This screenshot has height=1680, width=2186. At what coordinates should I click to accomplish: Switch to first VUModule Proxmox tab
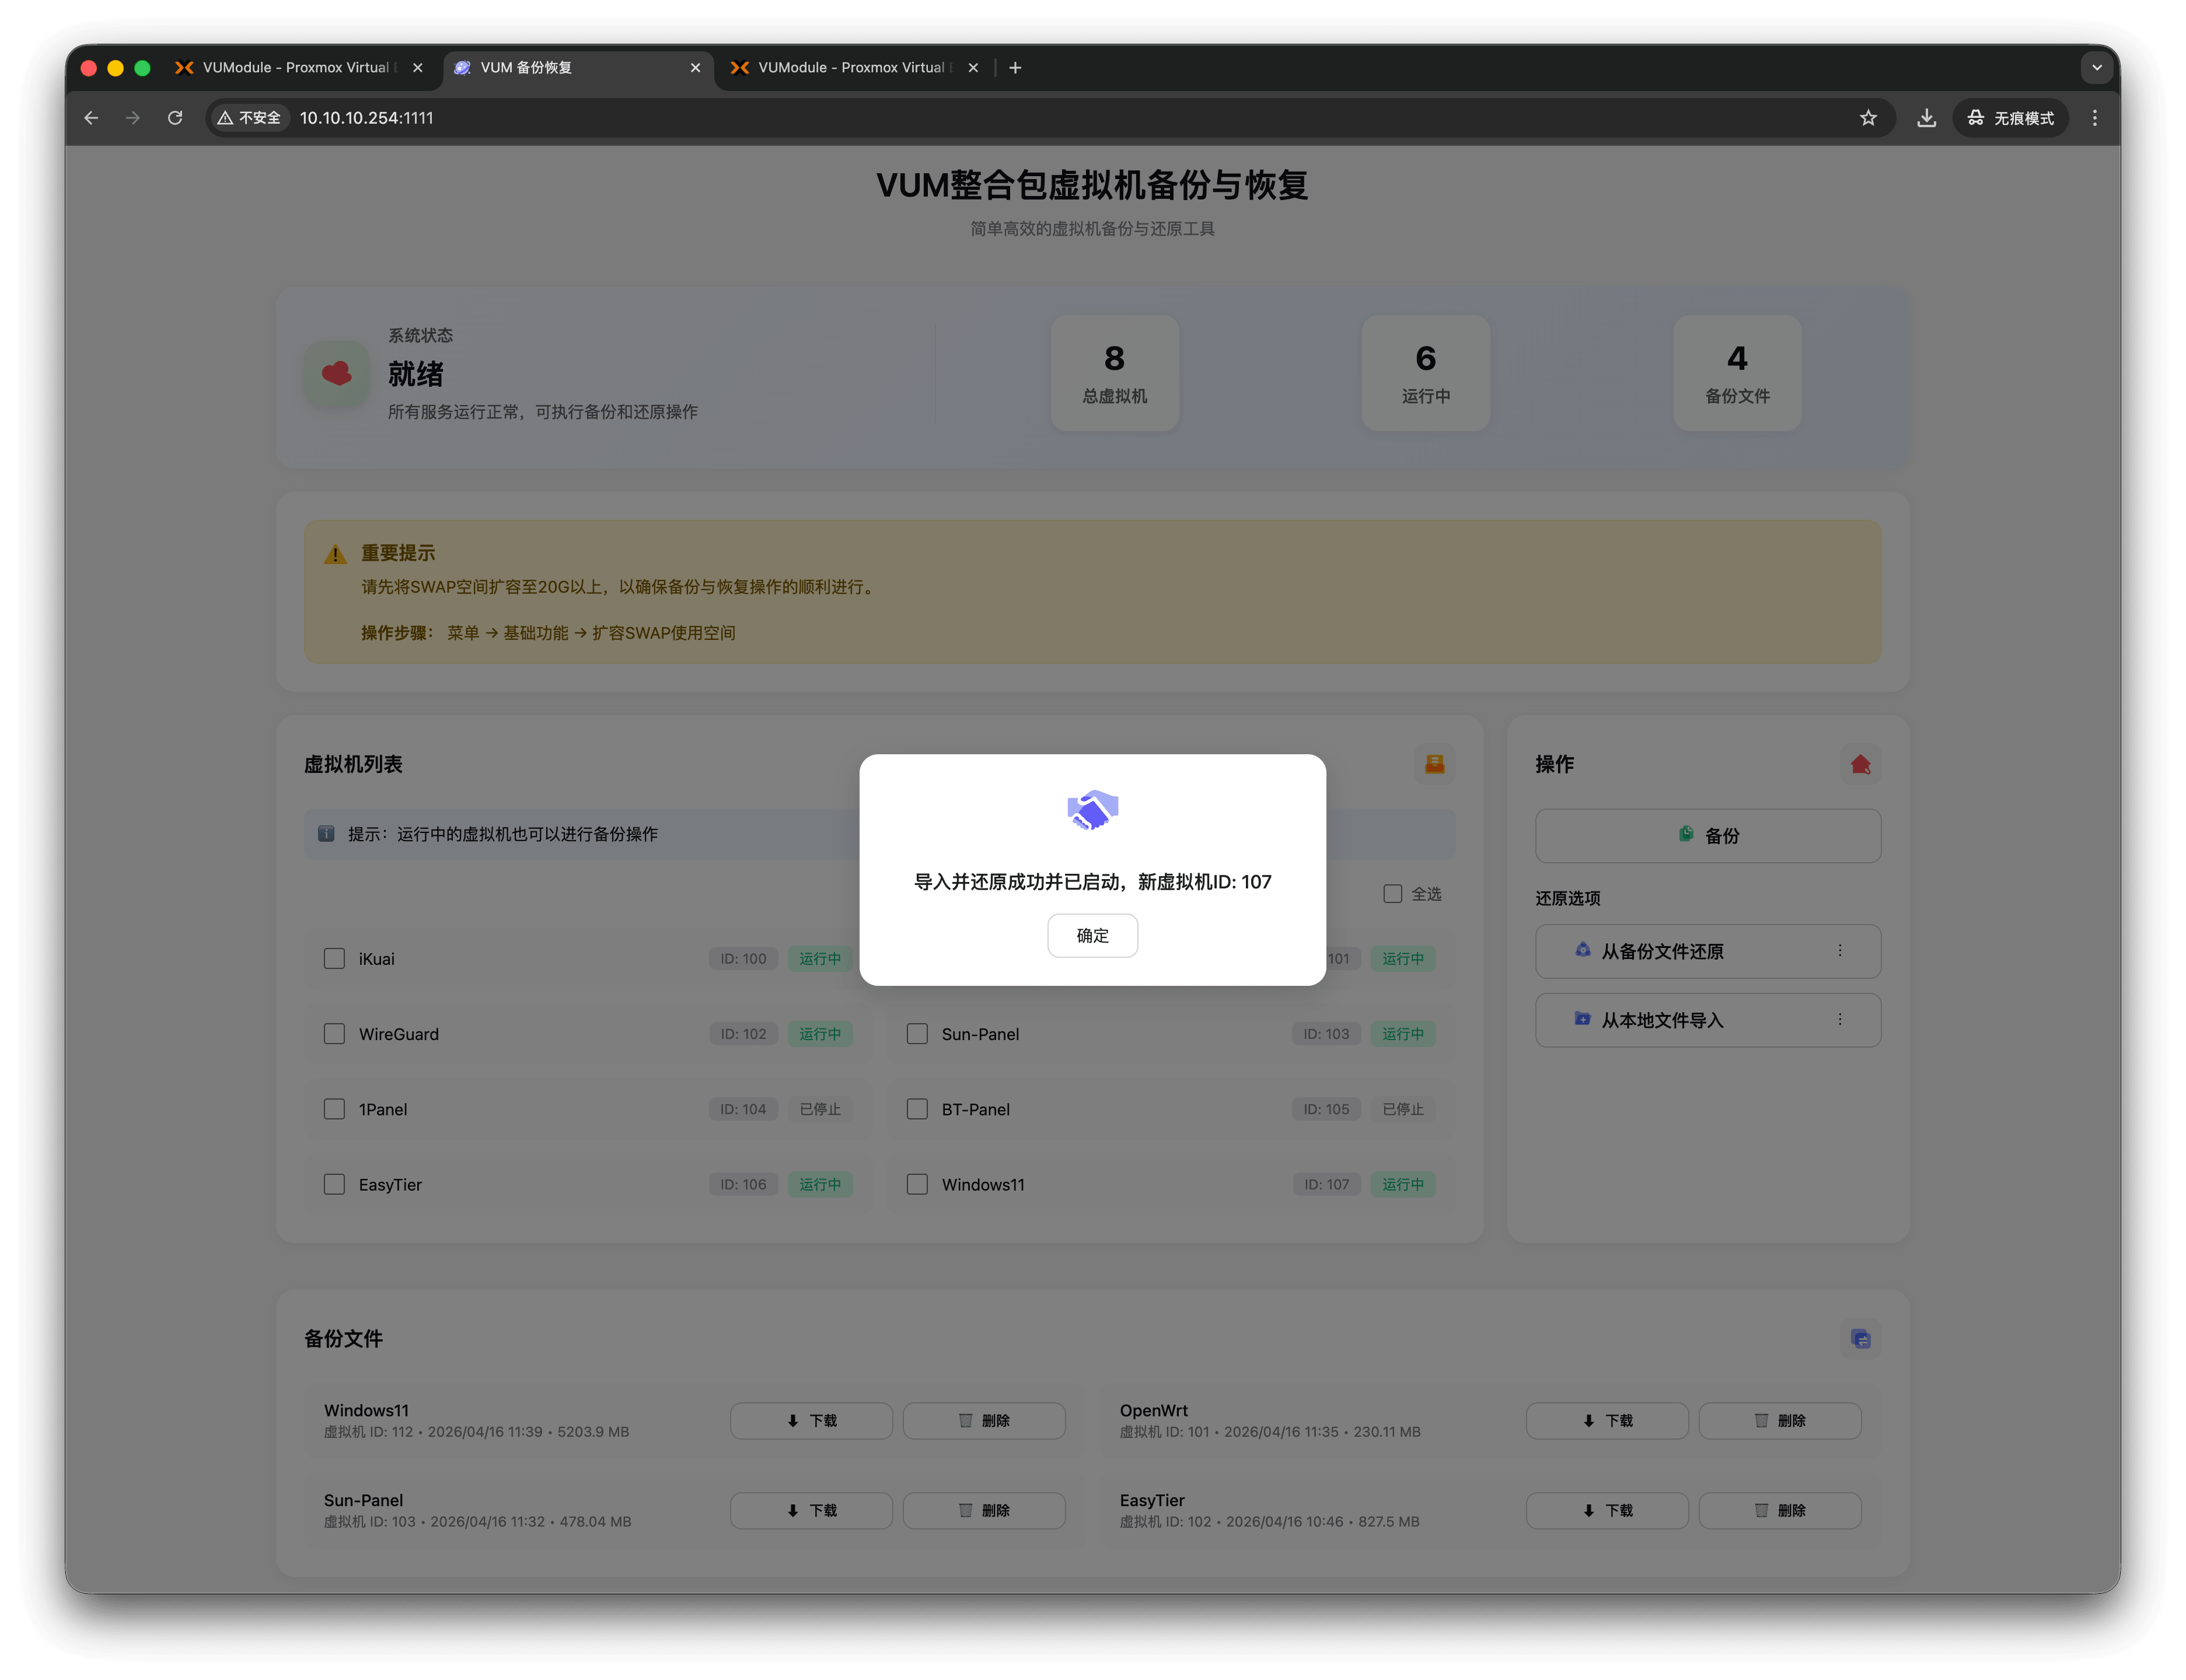click(296, 68)
